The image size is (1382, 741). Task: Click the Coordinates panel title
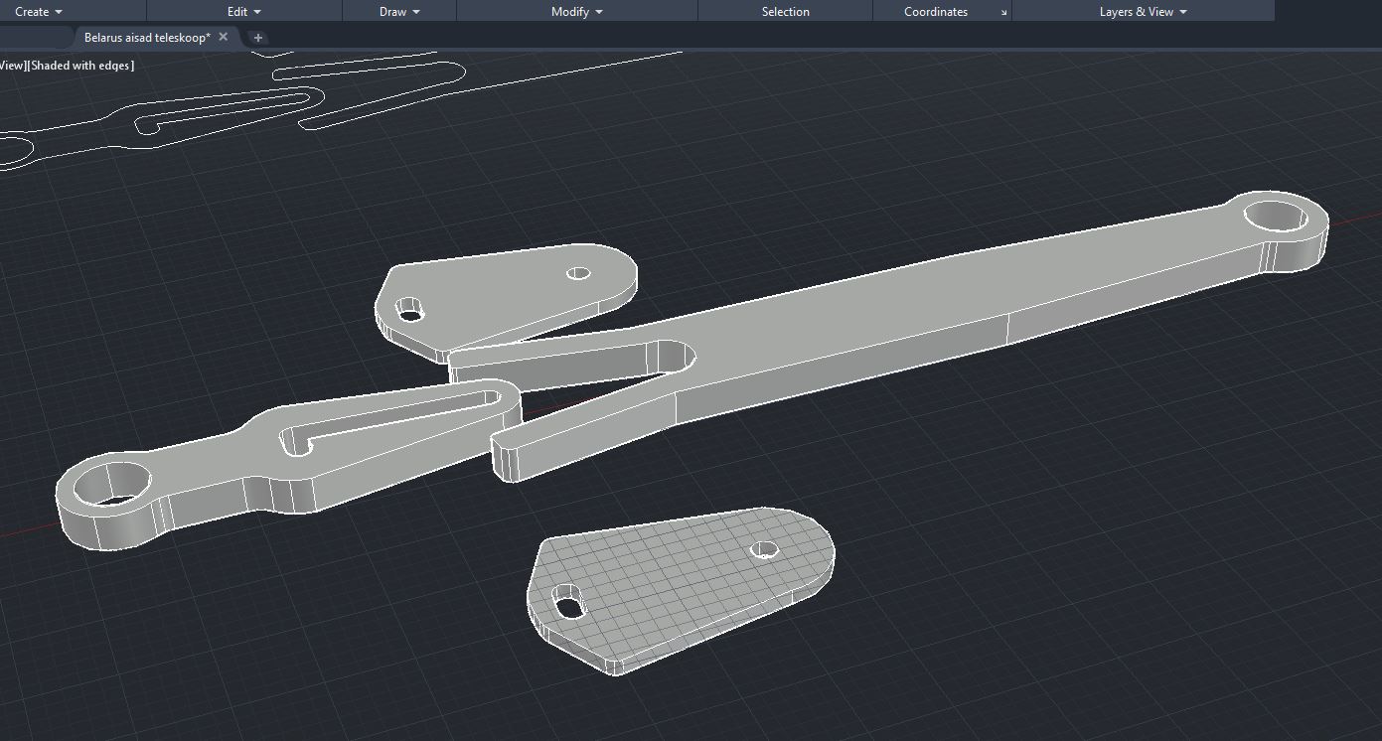935,12
